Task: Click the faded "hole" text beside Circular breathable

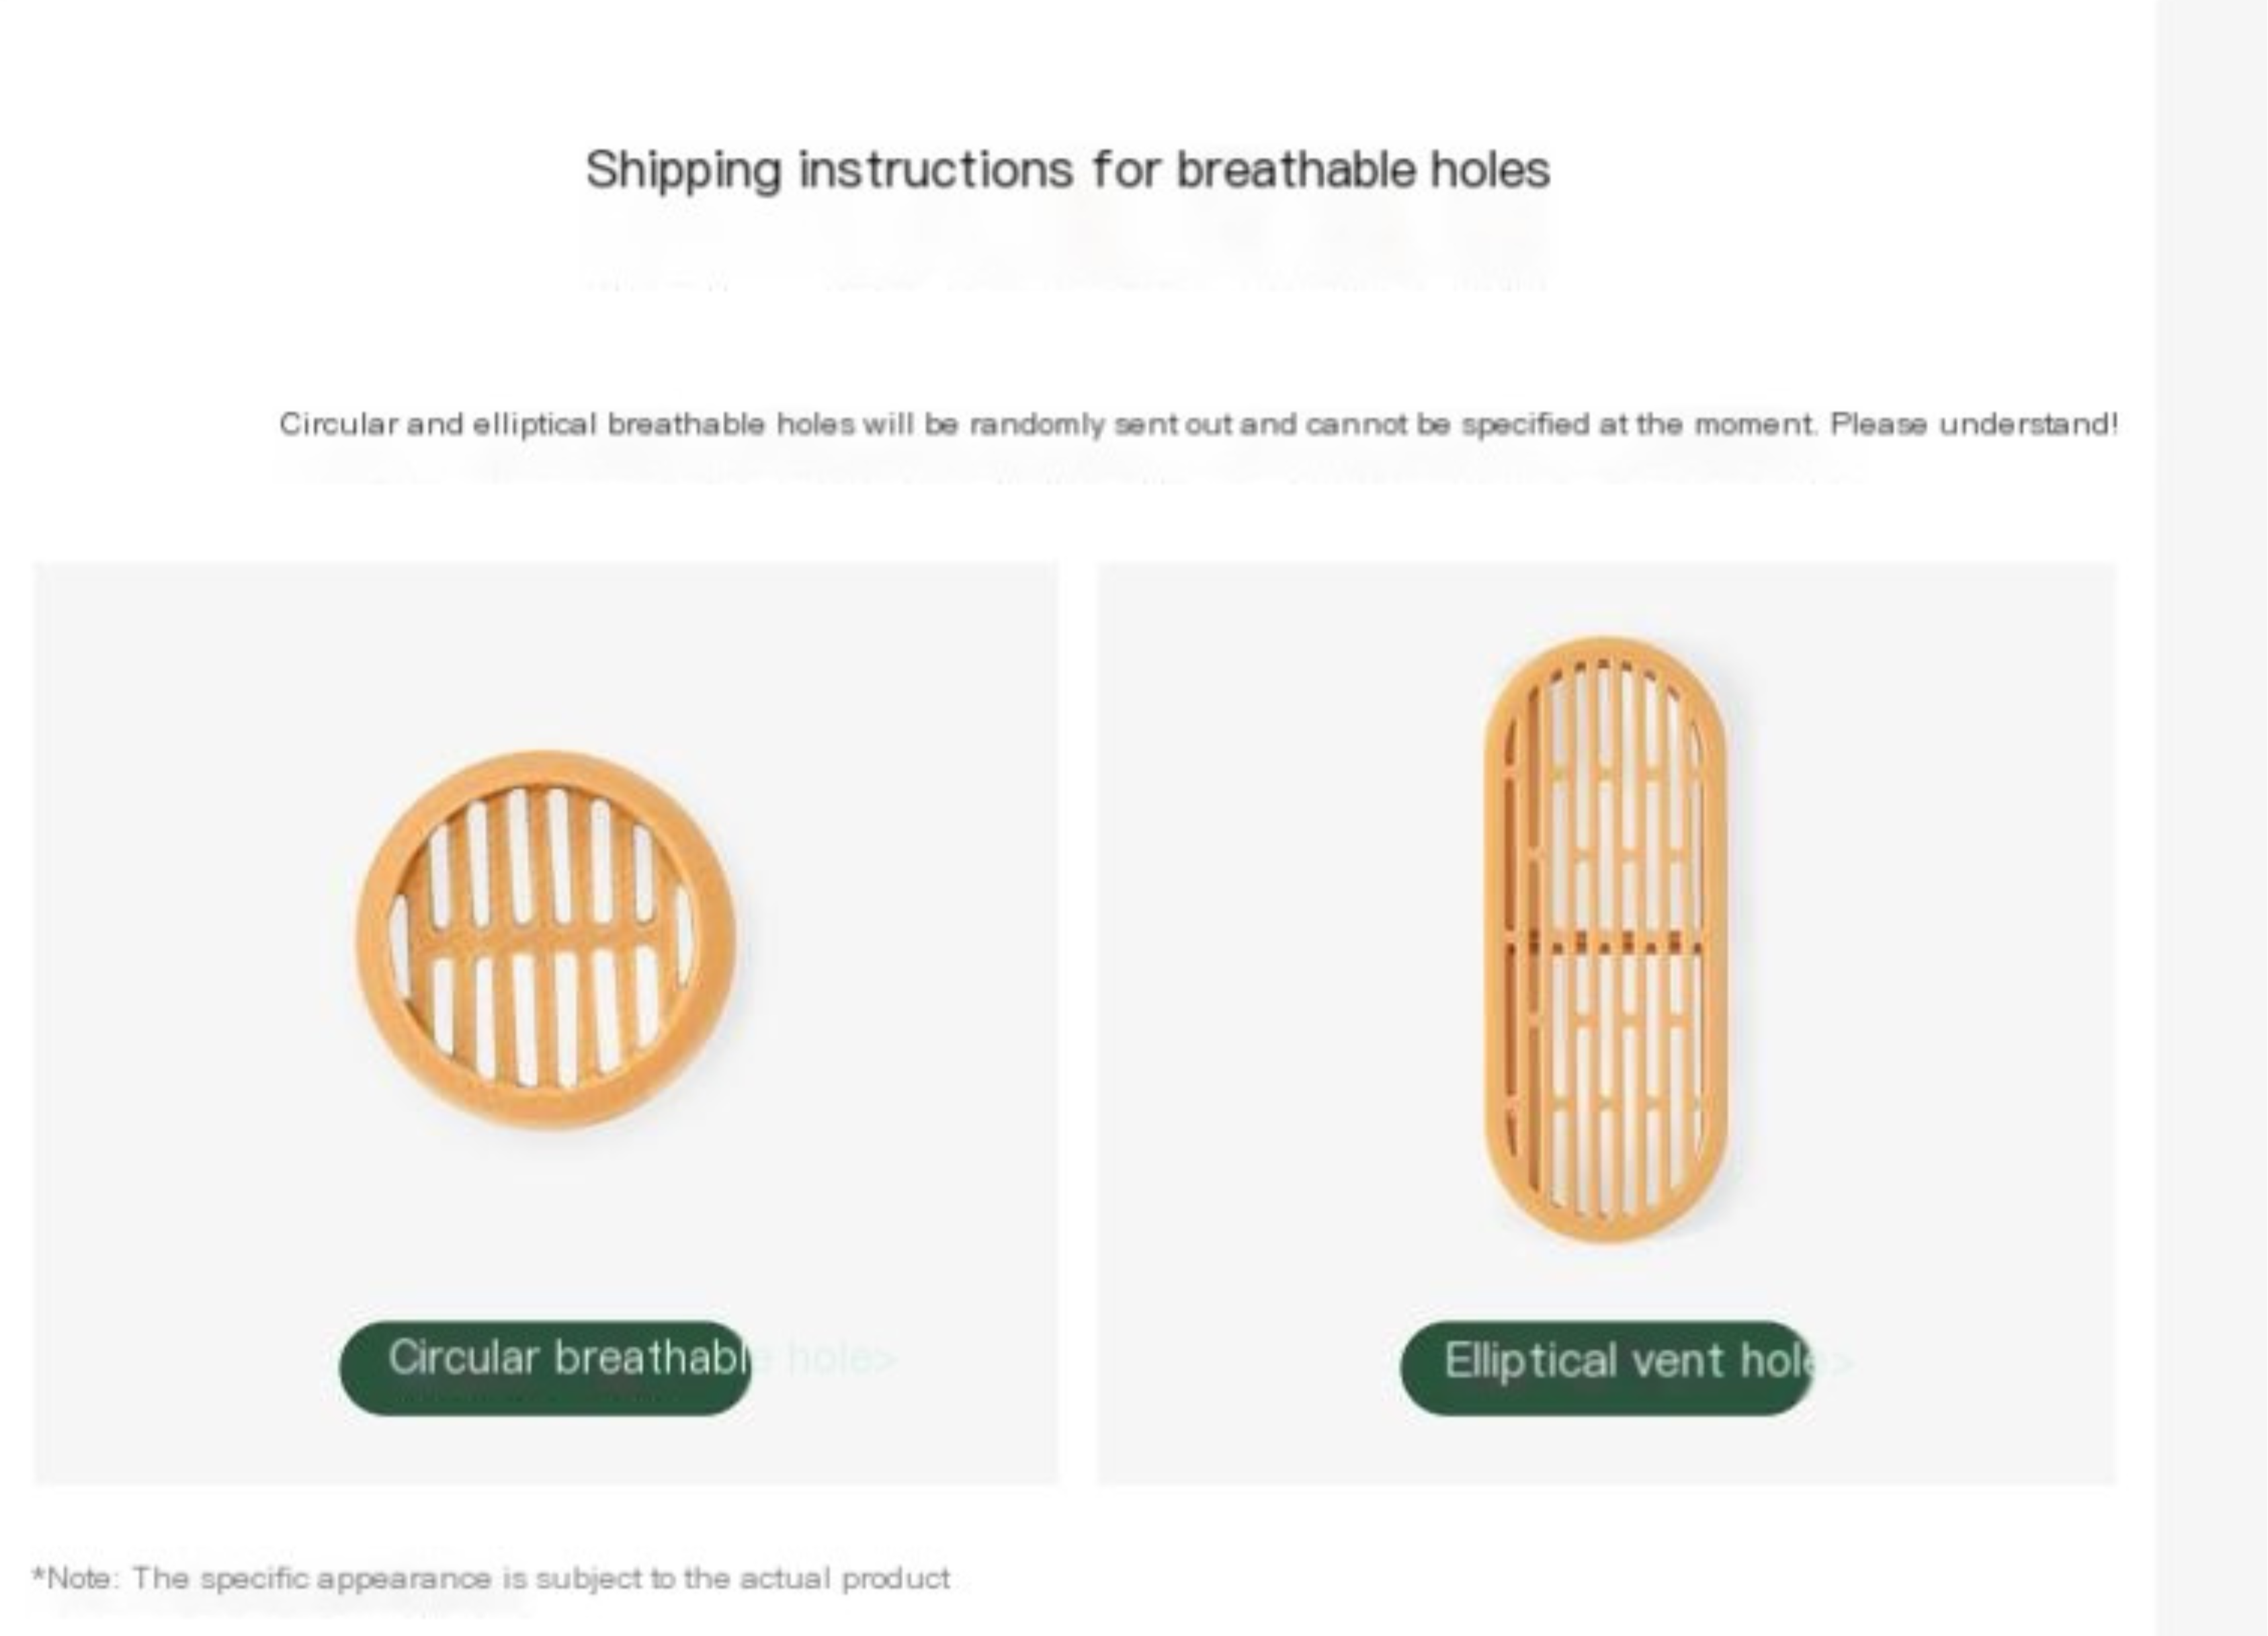Action: coord(827,1359)
